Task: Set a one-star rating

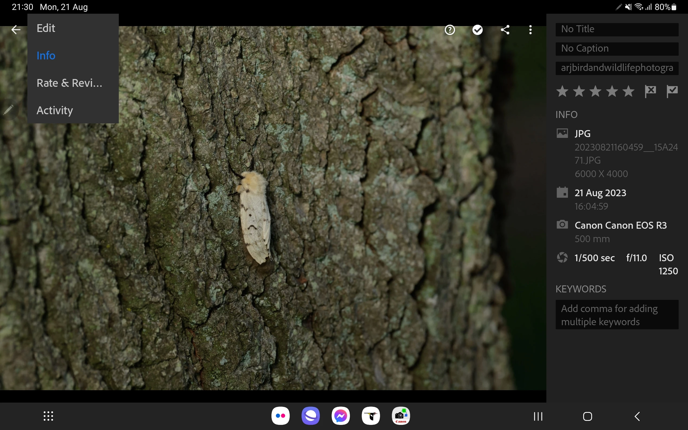Action: [x=562, y=91]
